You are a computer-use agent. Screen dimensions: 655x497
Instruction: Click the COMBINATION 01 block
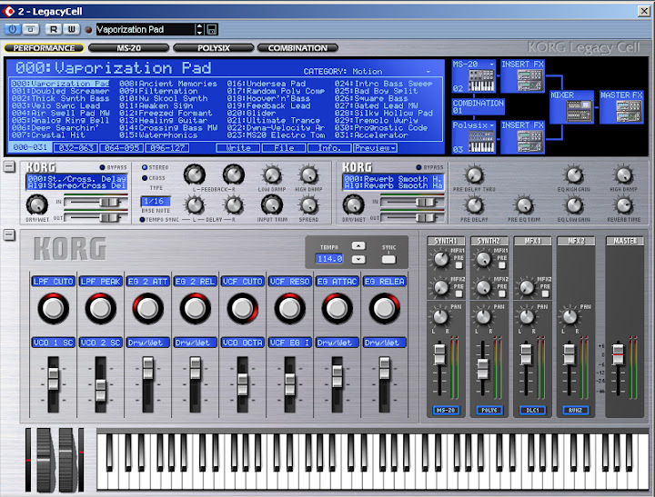coord(479,106)
